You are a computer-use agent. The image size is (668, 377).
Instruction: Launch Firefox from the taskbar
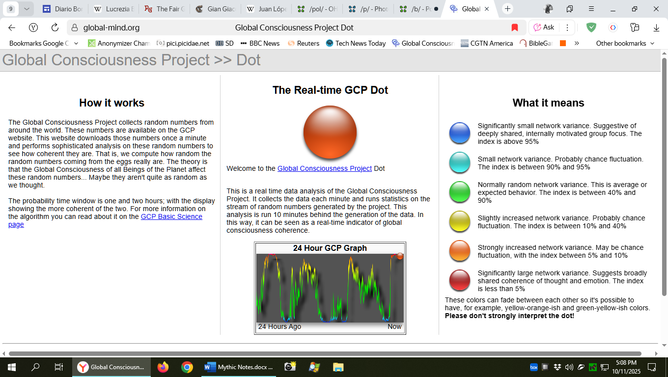coord(163,367)
